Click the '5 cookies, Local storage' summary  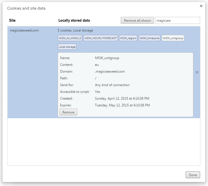[75, 30]
